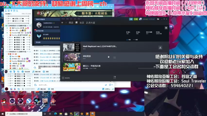
Task: Click the [九尘] name link in notices
Action: (x=42, y=51)
